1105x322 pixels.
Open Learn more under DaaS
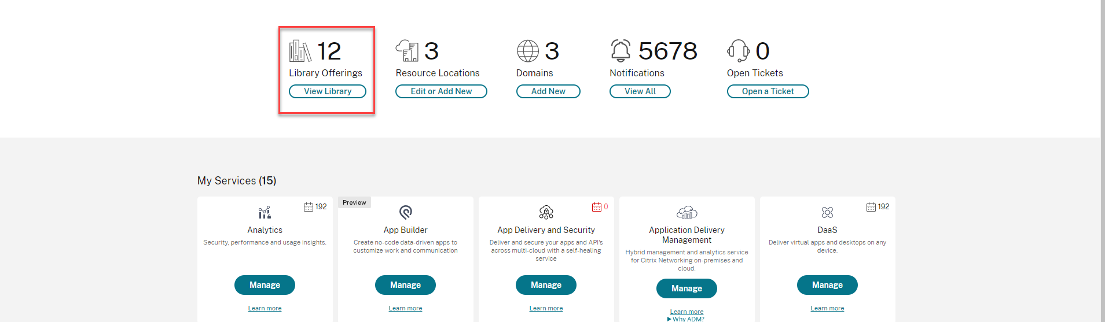click(x=827, y=308)
